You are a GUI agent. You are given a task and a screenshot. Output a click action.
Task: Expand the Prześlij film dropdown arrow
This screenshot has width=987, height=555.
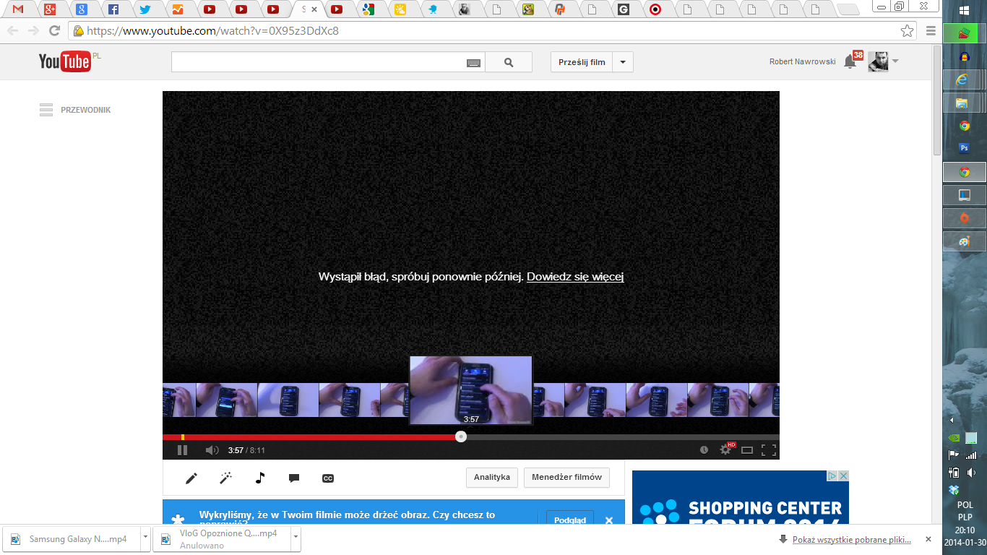[x=623, y=62]
